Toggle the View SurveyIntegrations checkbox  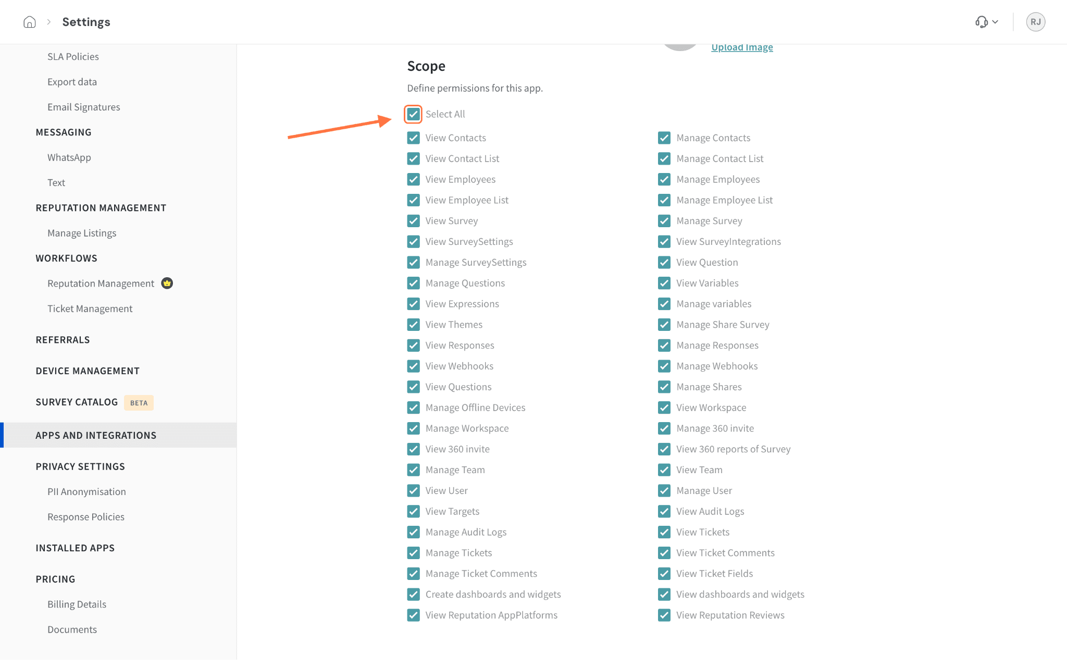coord(664,242)
